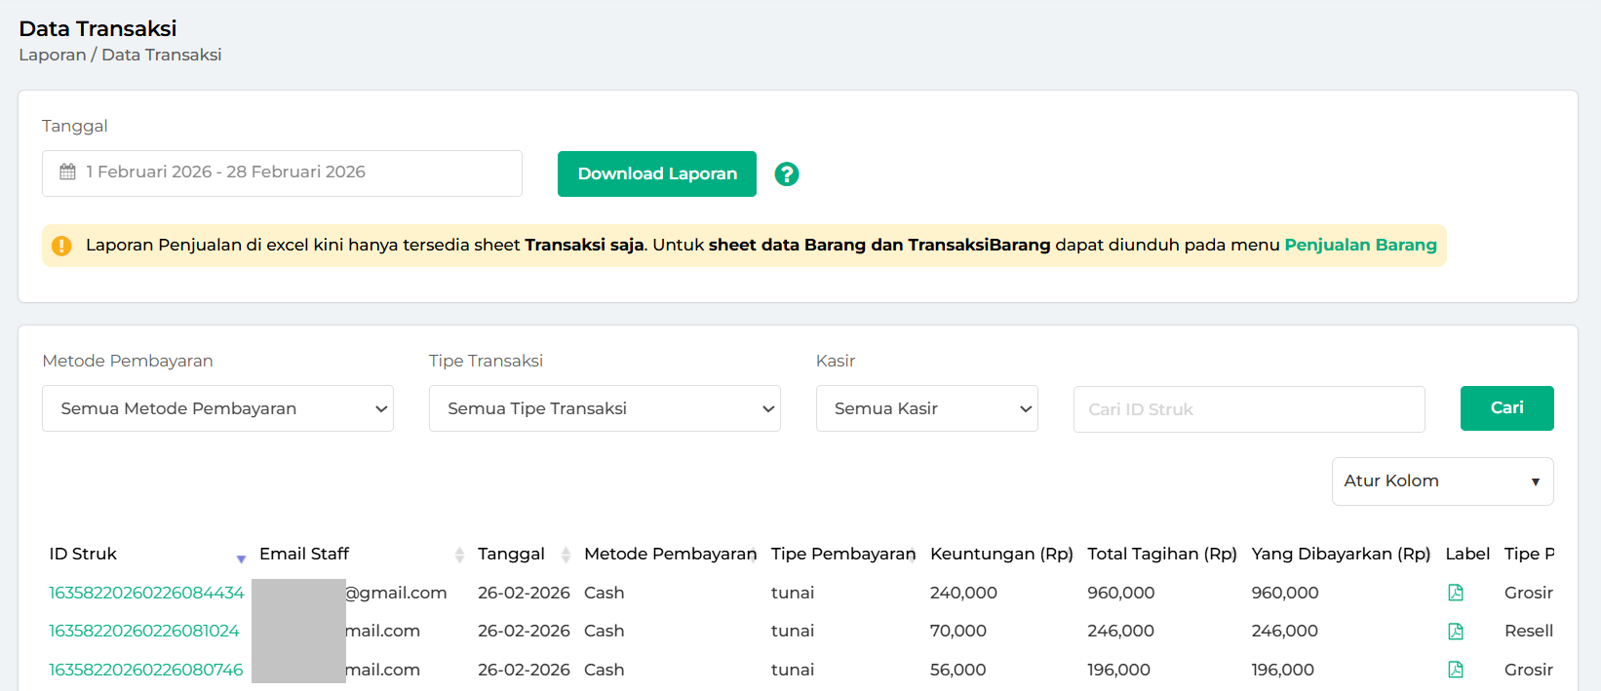Open the Penjualan Barang link

[1360, 246]
